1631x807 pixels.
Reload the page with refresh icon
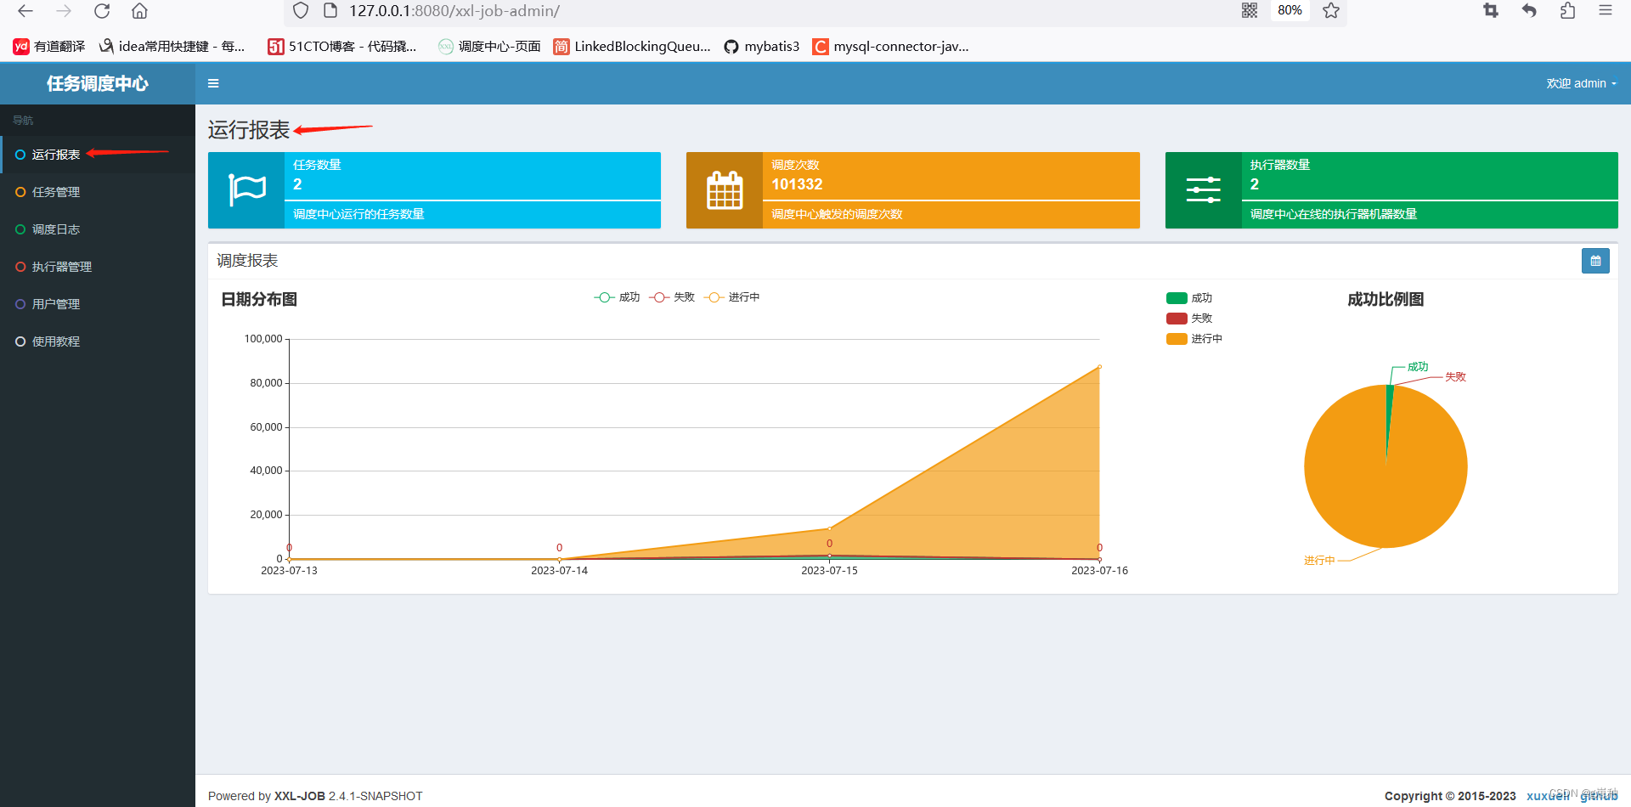point(102,11)
